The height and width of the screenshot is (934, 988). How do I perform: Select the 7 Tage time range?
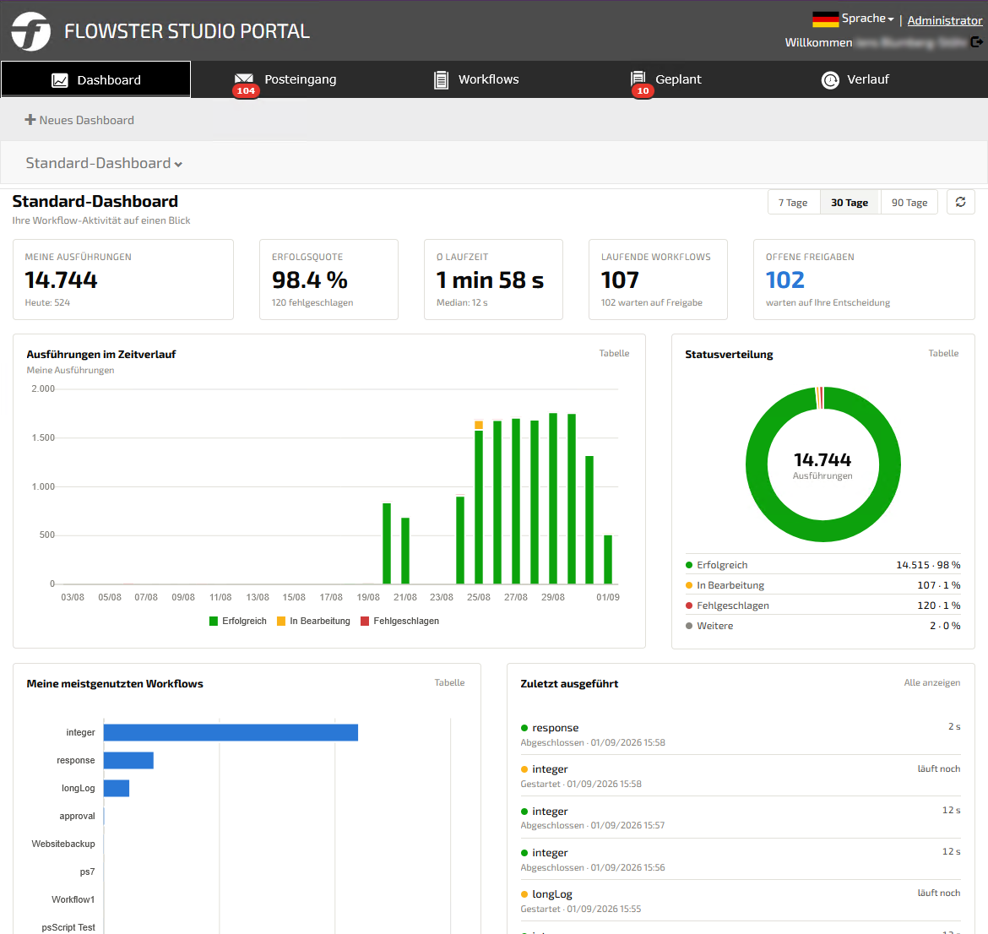click(x=793, y=203)
